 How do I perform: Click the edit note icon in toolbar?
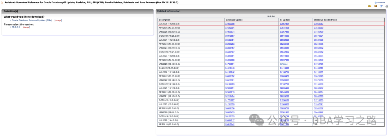click(x=381, y=6)
